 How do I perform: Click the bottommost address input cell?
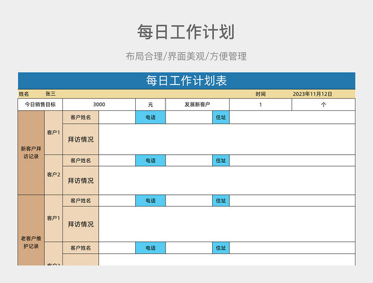[293, 248]
